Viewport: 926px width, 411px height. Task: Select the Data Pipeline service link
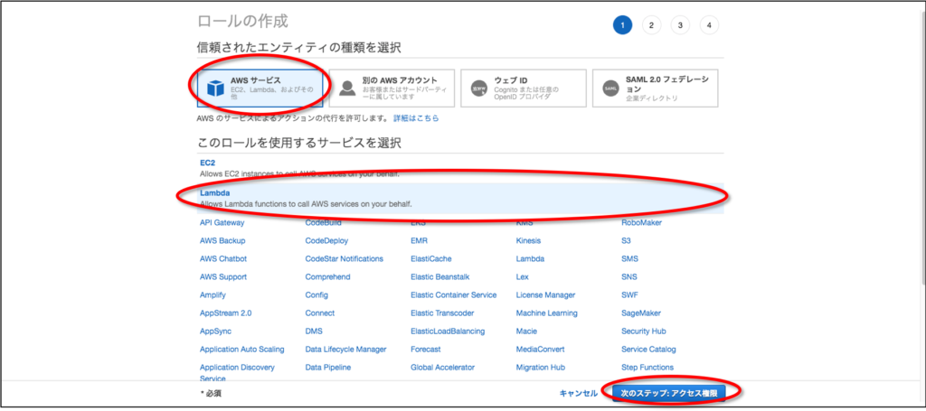point(328,367)
